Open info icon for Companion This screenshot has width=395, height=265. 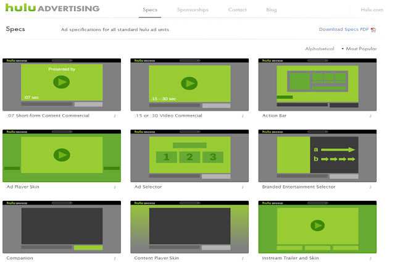point(115,258)
